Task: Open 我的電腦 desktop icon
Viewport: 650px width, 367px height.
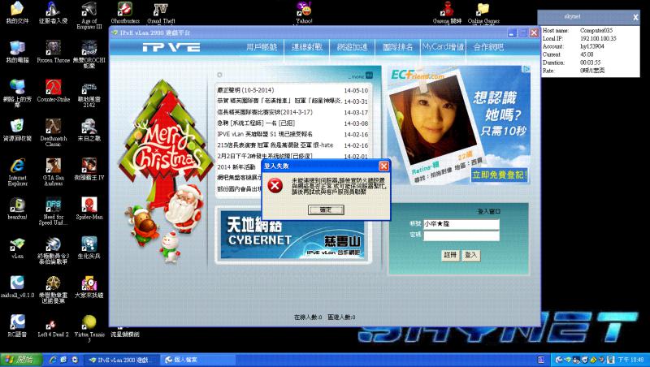Action: point(17,51)
